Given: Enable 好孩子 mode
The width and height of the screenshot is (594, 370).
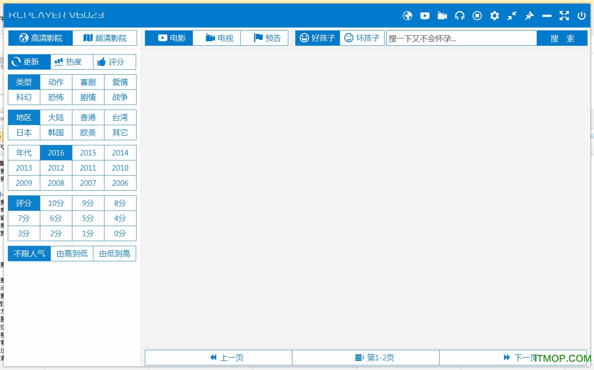Looking at the screenshot, I should [318, 38].
